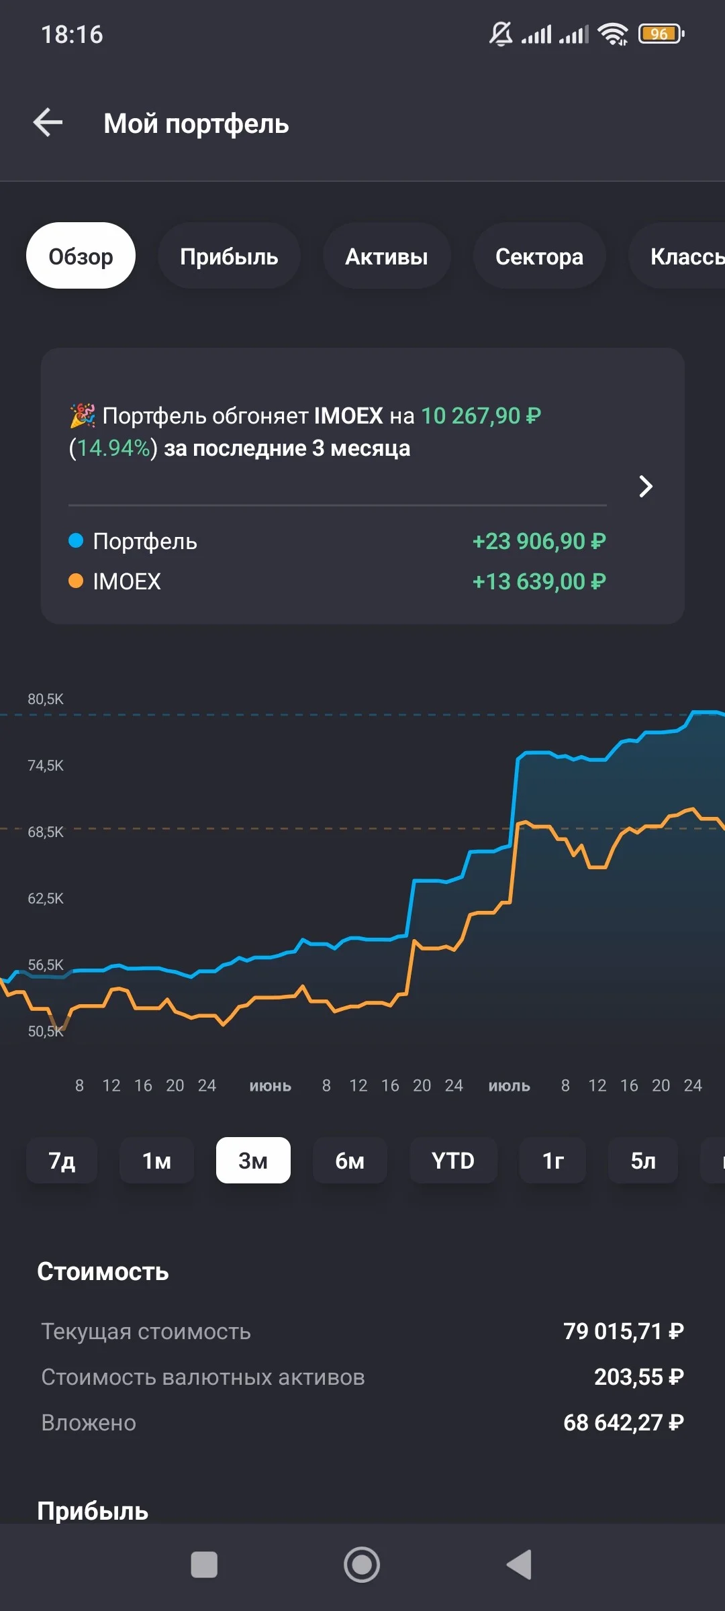725x1611 pixels.
Task: Tap the Android recent apps square button
Action: point(204,1565)
